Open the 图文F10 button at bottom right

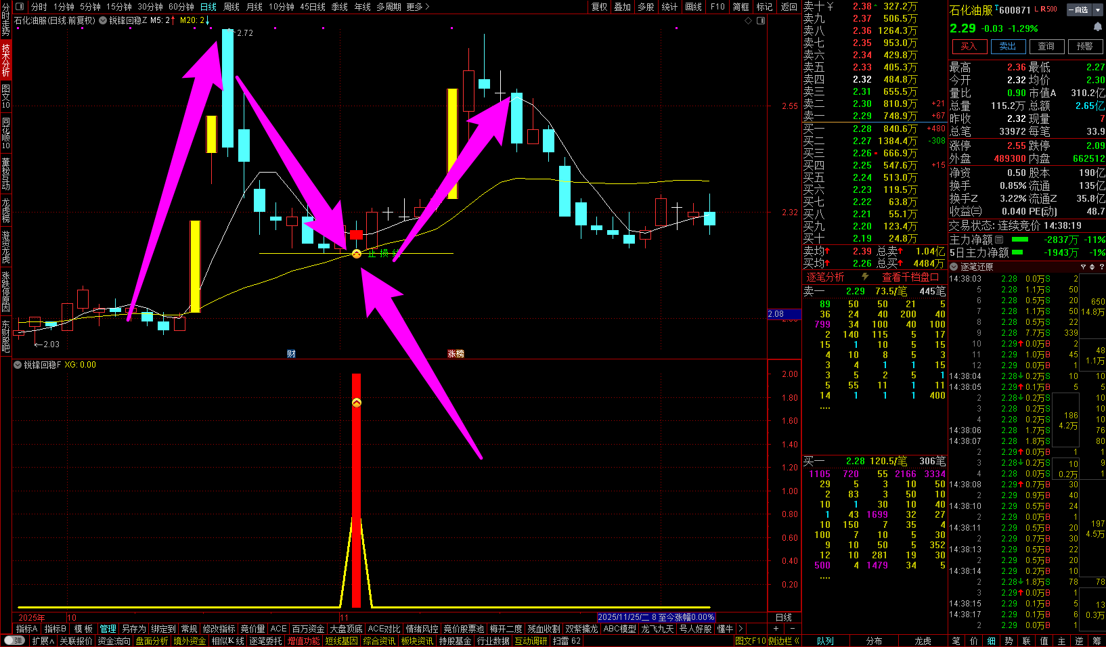tap(750, 641)
